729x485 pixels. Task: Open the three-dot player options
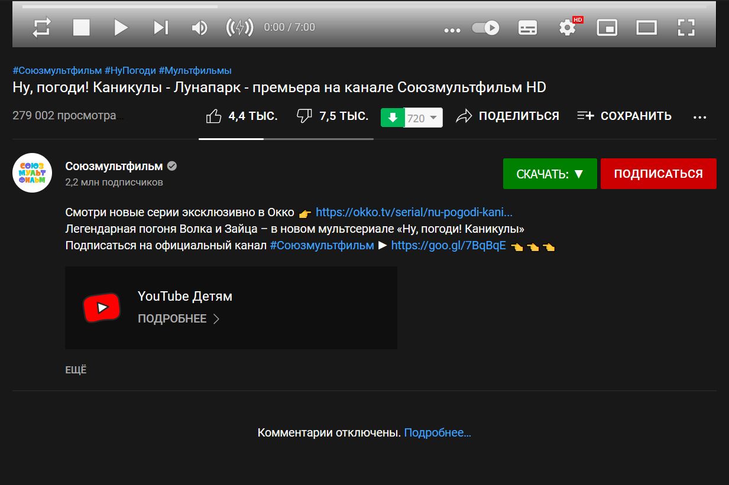452,29
